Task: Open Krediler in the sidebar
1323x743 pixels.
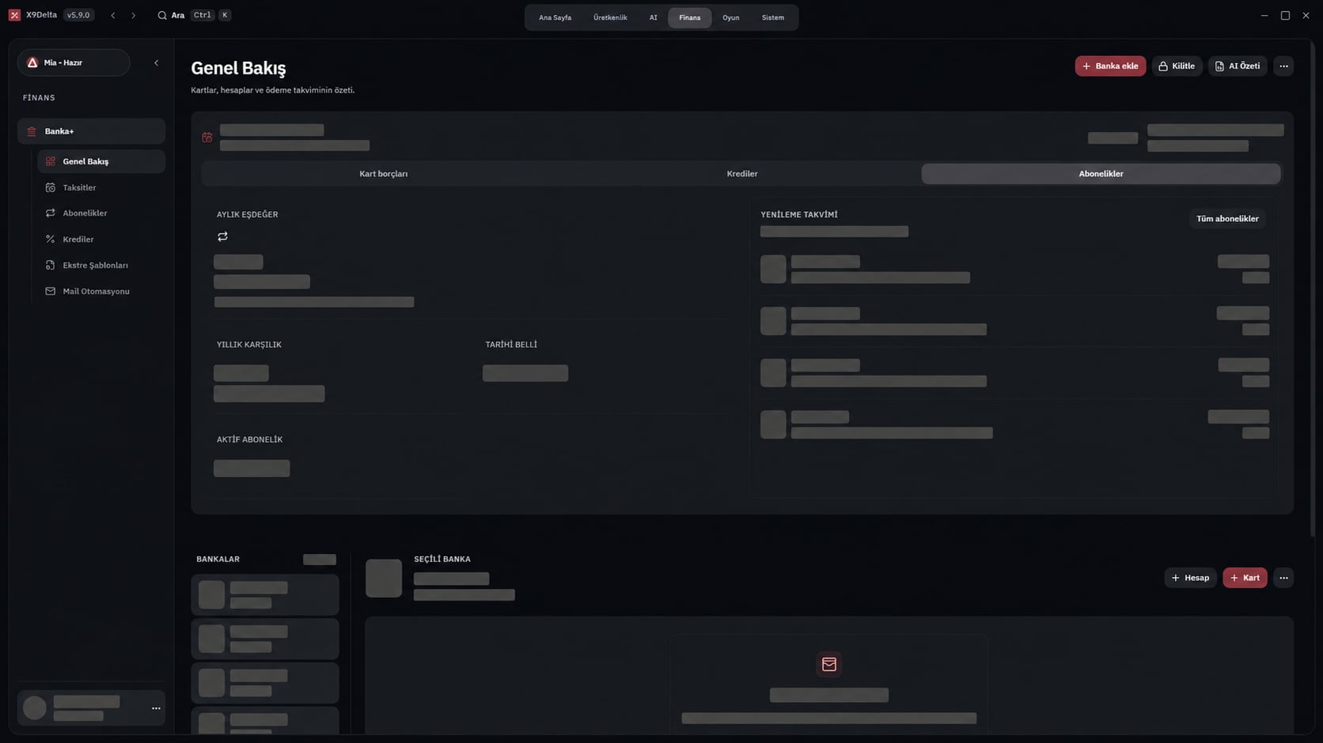Action: click(x=101, y=239)
